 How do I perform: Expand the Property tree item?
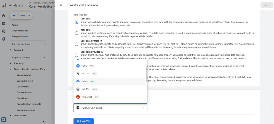(11, 63)
